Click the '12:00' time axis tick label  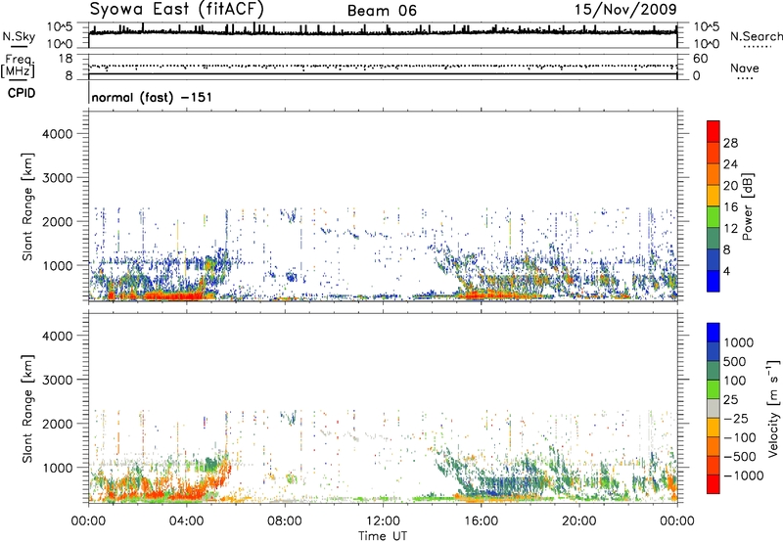tap(383, 521)
